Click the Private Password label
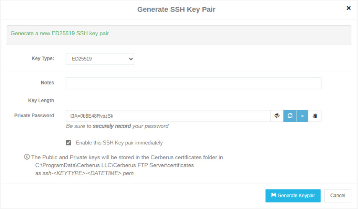 pos(34,115)
